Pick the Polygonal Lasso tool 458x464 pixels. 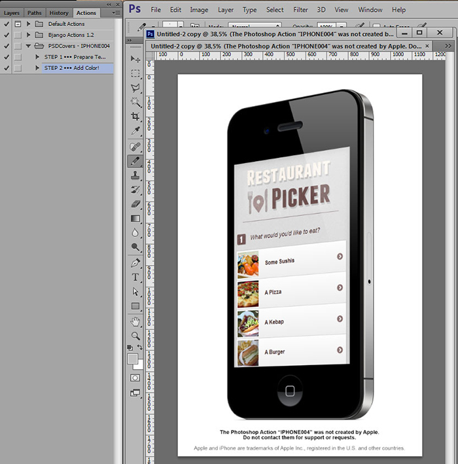click(x=135, y=88)
